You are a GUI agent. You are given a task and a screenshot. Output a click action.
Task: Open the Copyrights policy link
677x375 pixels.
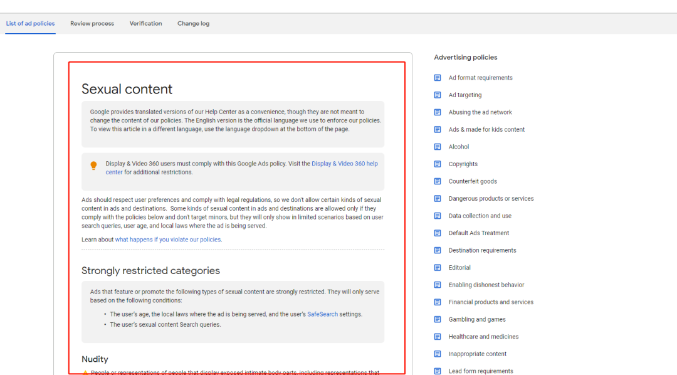(x=463, y=164)
